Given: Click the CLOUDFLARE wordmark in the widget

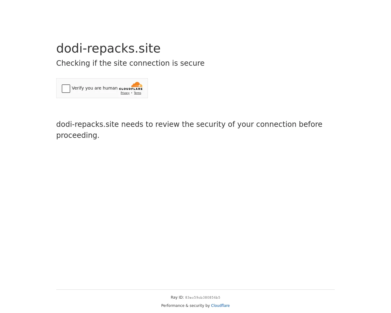Looking at the screenshot, I should click(x=131, y=89).
